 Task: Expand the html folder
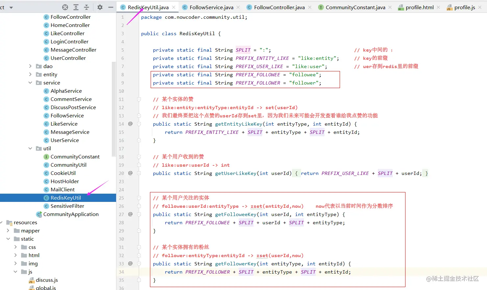tap(15, 255)
